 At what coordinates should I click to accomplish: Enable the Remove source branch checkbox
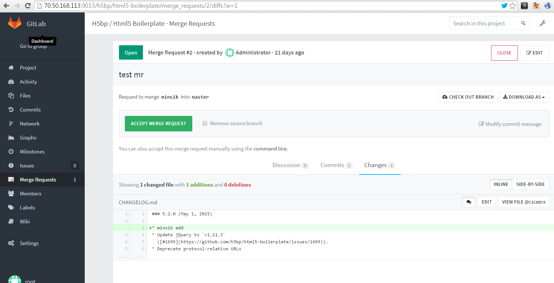[205, 123]
